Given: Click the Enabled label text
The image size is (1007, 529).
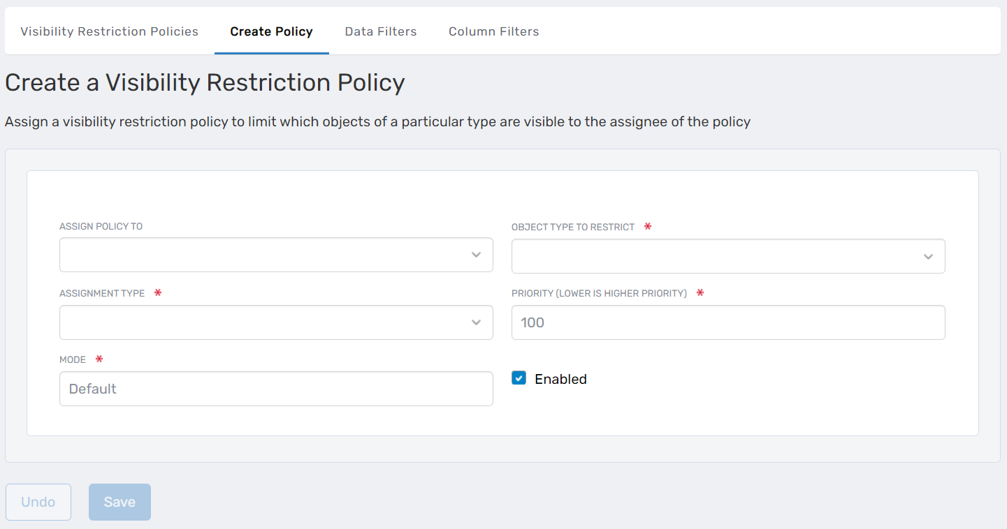Looking at the screenshot, I should pos(560,379).
